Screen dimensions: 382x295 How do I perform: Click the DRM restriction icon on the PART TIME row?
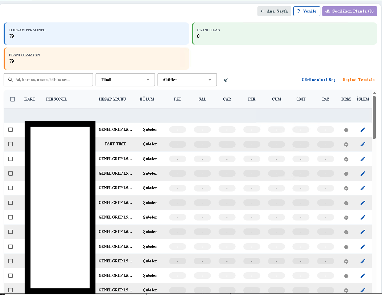[x=346, y=144]
